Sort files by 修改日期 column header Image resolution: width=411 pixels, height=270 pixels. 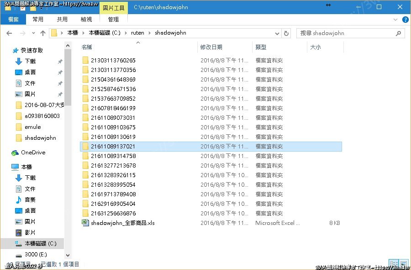(x=211, y=47)
